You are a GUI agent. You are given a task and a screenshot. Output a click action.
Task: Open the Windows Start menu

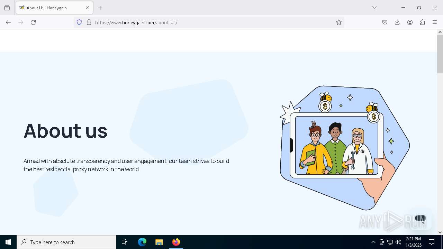8,242
